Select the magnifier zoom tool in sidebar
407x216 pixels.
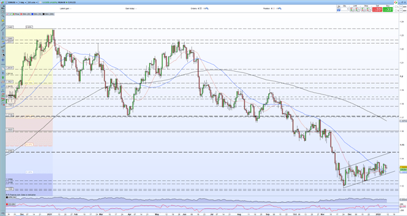coord(3,16)
